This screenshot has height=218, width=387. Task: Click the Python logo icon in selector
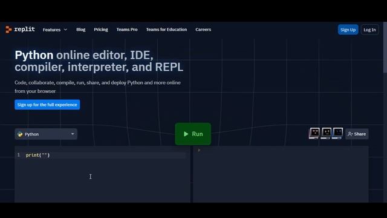tap(20, 134)
